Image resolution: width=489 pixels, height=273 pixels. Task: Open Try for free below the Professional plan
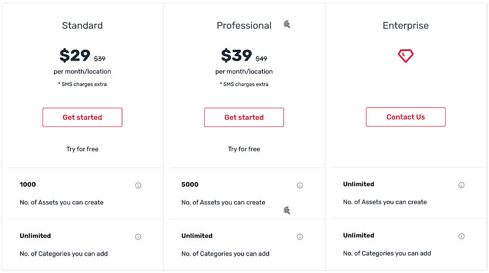point(244,149)
